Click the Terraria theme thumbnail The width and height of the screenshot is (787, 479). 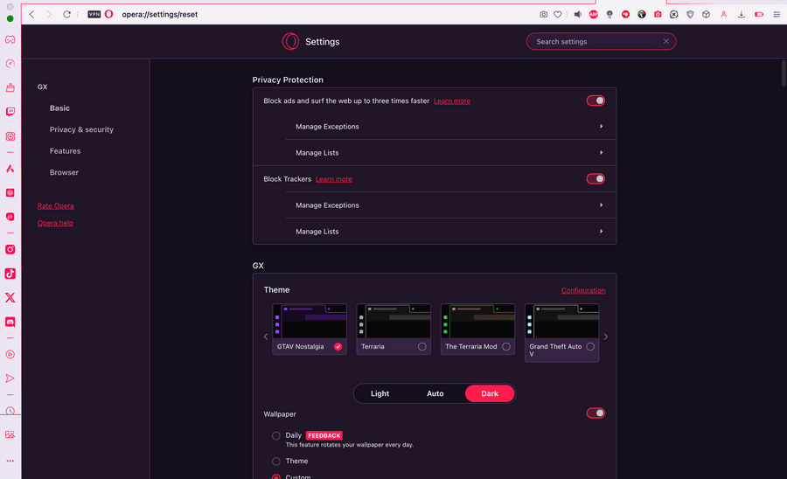tap(393, 321)
